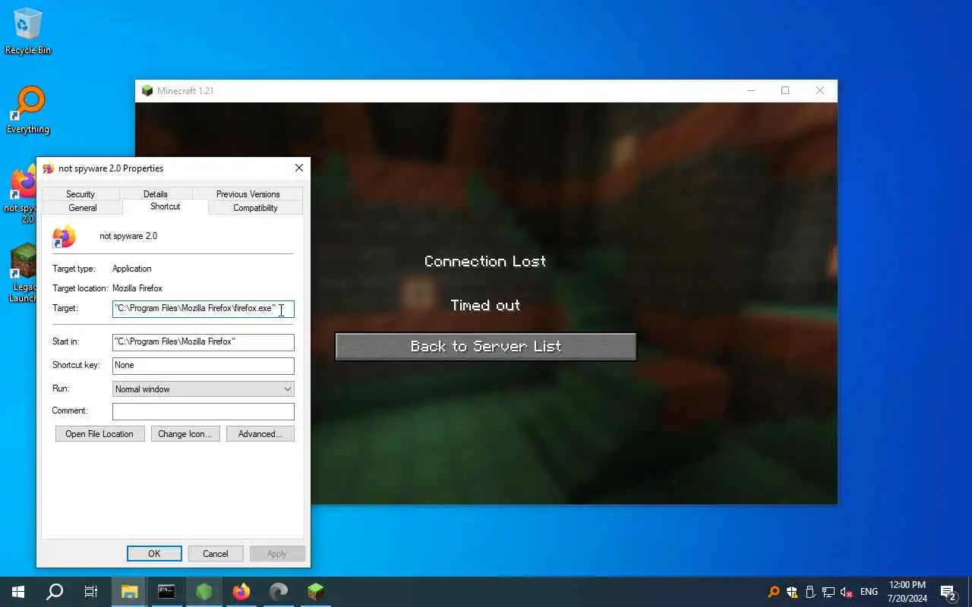Open the taskbar clock and date
Viewport: 972px width, 607px height.
pyautogui.click(x=907, y=592)
